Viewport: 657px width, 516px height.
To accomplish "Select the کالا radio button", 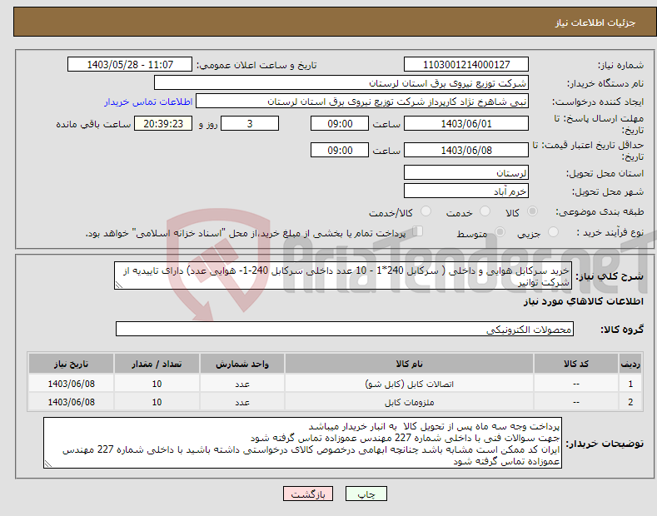I will [532, 211].
